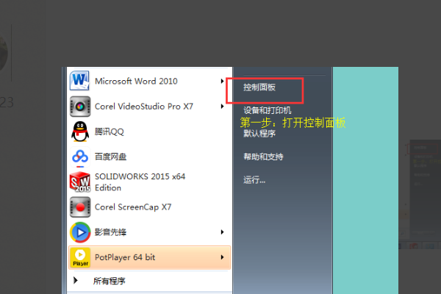Open 所有程序 list
This screenshot has width=441, height=294.
pyautogui.click(x=109, y=281)
